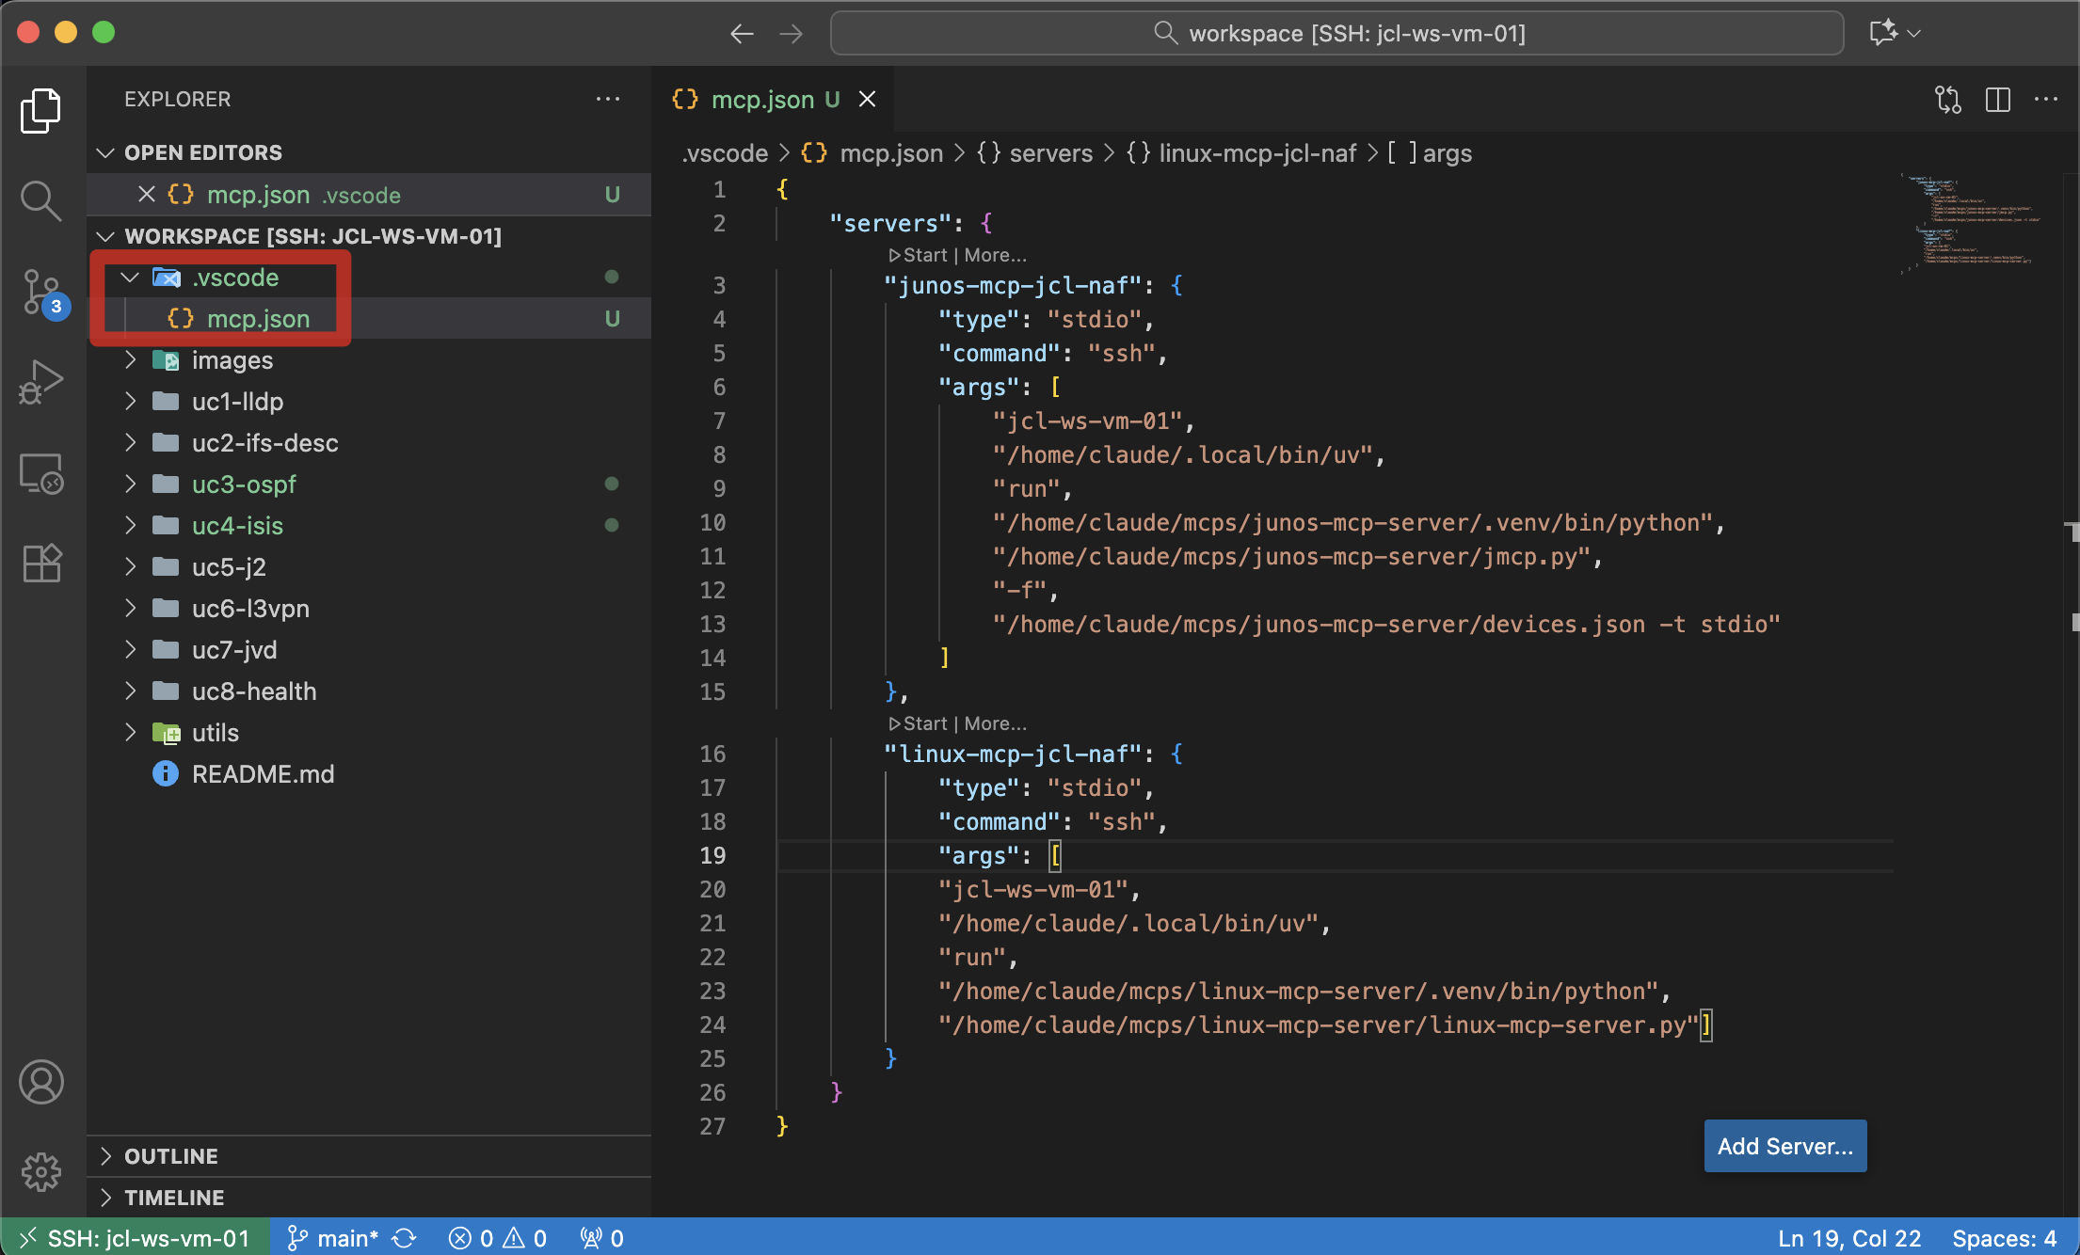Screen dimensions: 2080x1255
Task: Click line number 19 in the gutter
Action: (712, 855)
